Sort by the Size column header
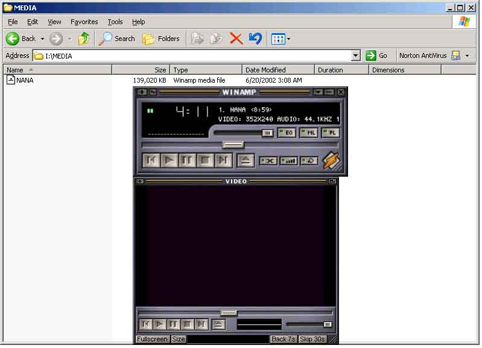The image size is (482, 348). pyautogui.click(x=141, y=70)
